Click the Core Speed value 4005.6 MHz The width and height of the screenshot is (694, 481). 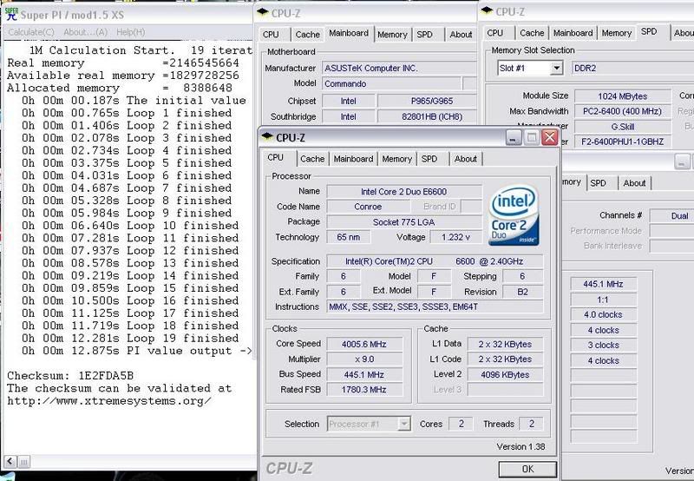(x=364, y=344)
